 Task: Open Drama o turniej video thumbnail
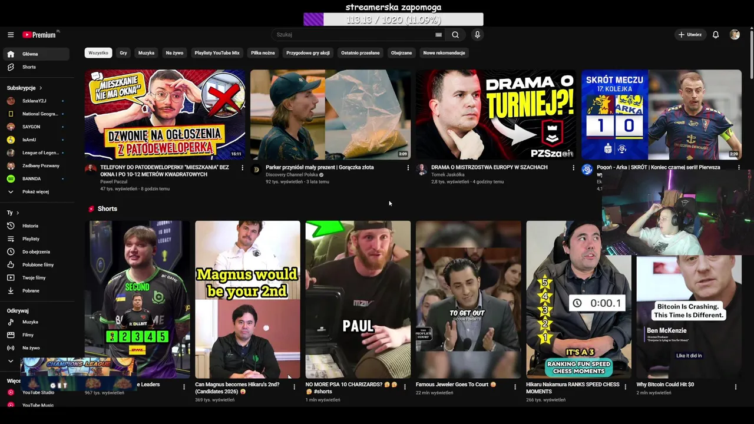click(496, 115)
